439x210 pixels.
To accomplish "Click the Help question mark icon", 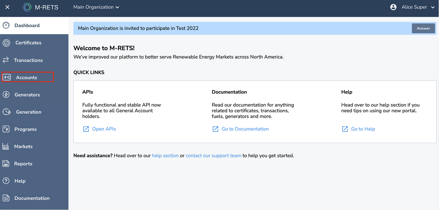I will (6, 181).
